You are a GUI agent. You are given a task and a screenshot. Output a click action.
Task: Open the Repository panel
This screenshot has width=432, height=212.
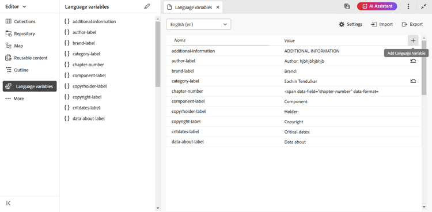point(20,33)
